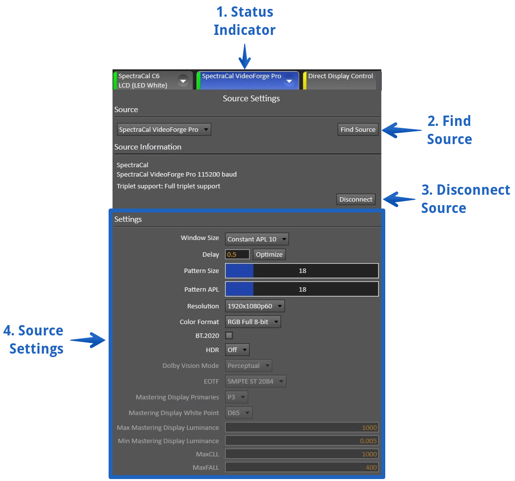Viewport: 515px width, 481px height.
Task: Change the Color Format dropdown
Action: tap(253, 322)
